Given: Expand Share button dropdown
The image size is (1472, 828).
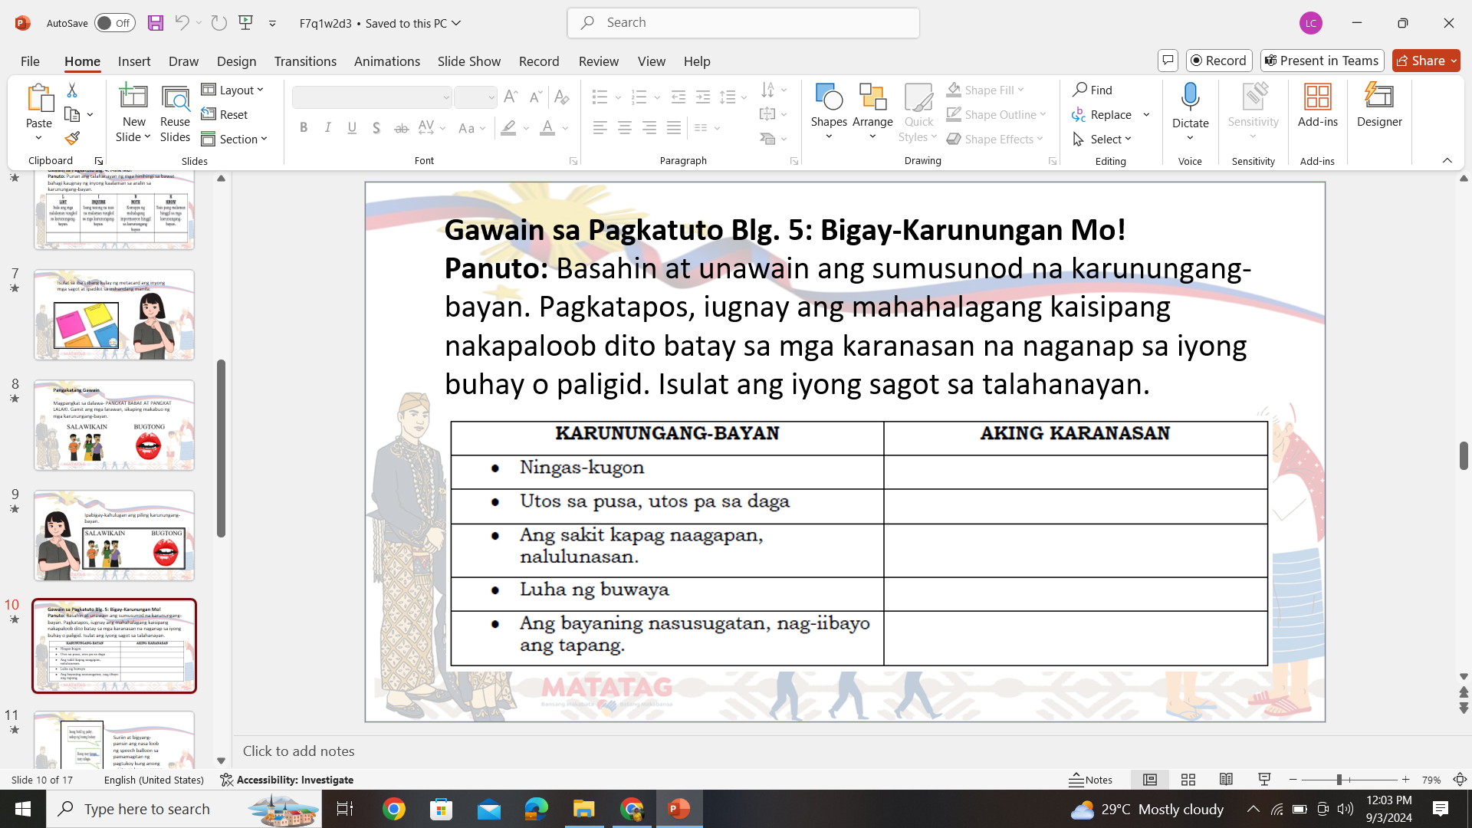Looking at the screenshot, I should [x=1454, y=61].
